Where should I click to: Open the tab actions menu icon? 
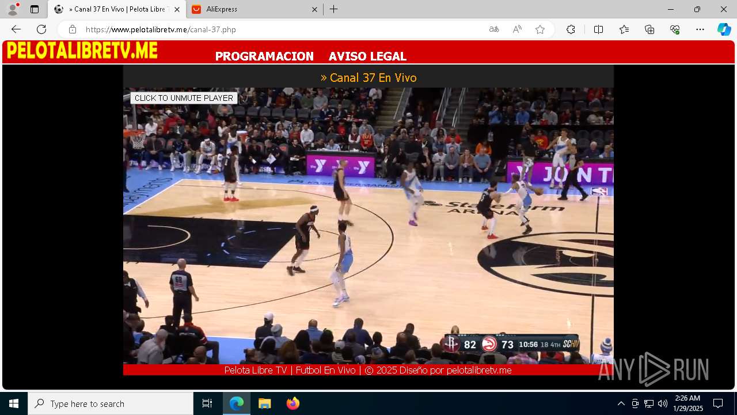tap(35, 9)
